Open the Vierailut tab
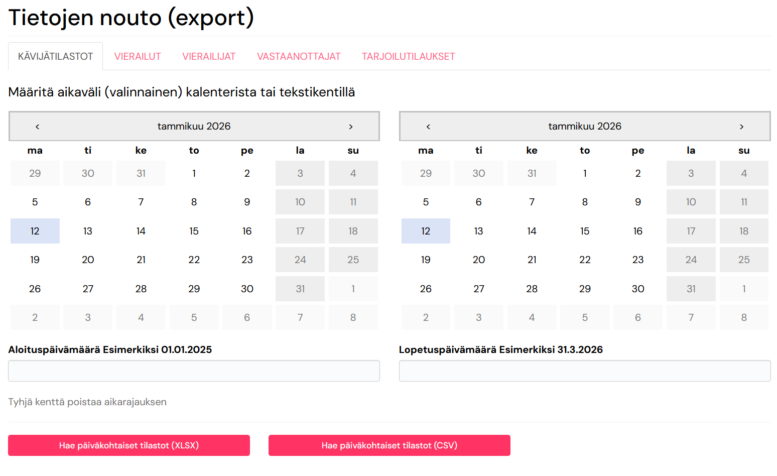 tap(138, 57)
